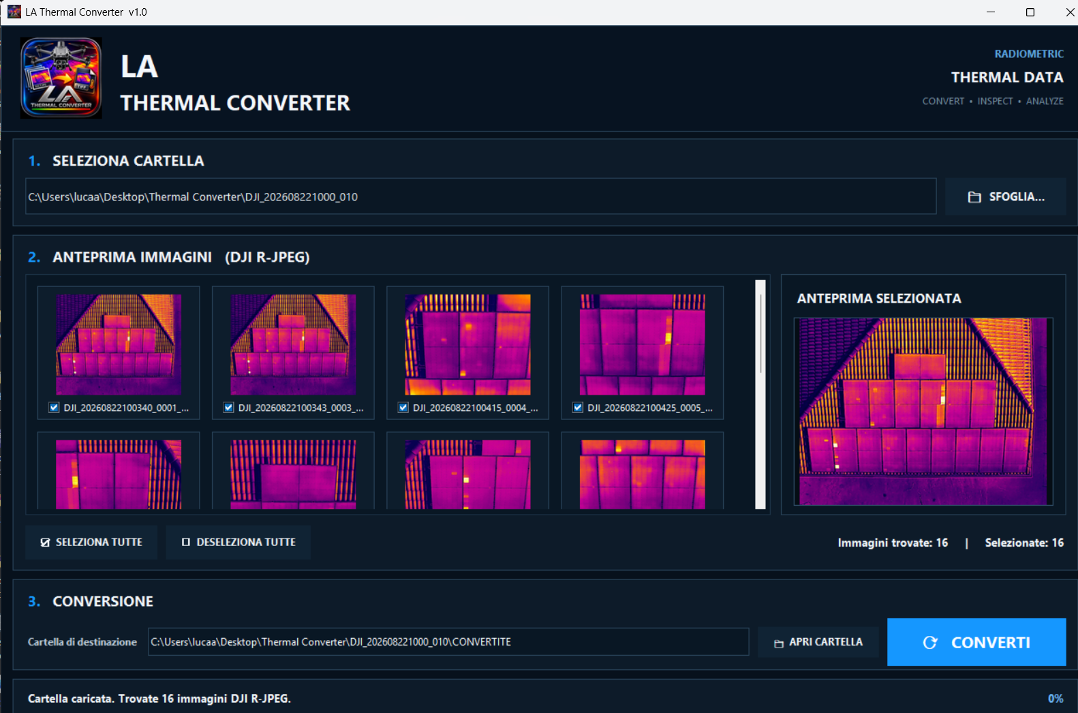Click the 'Cartella di destinazione' label
Screen dimensions: 1078x713
click(x=82, y=642)
